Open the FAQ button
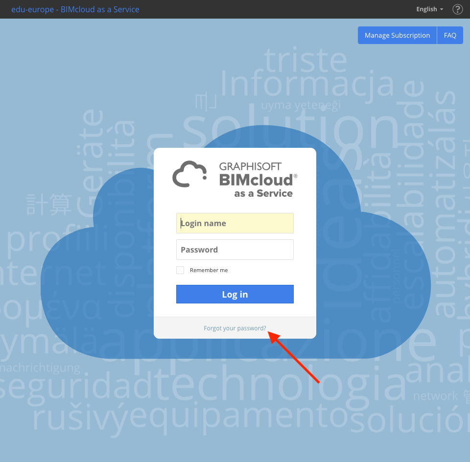The image size is (470, 462). pyautogui.click(x=450, y=35)
